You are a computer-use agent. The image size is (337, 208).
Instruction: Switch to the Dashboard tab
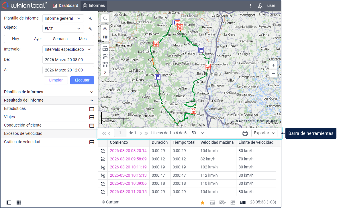click(x=66, y=6)
